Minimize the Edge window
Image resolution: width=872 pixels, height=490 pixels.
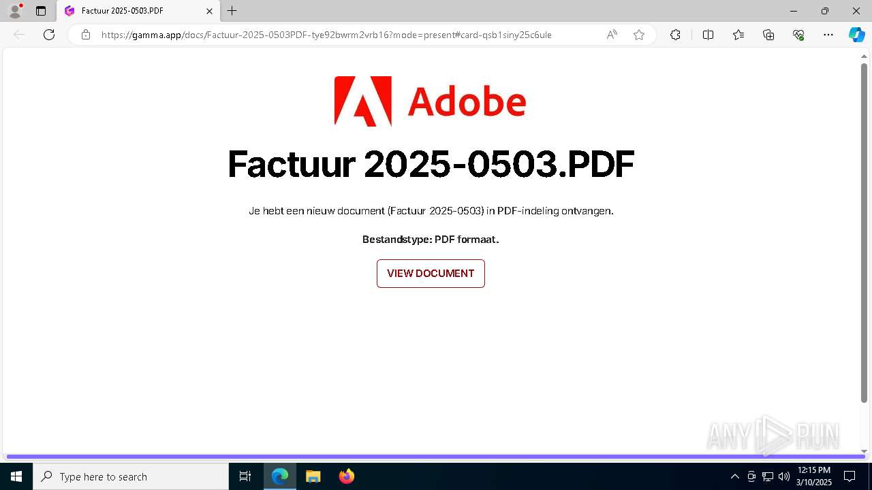[793, 11]
